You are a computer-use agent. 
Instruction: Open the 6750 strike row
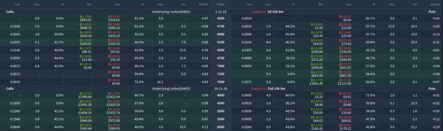coord(220,58)
